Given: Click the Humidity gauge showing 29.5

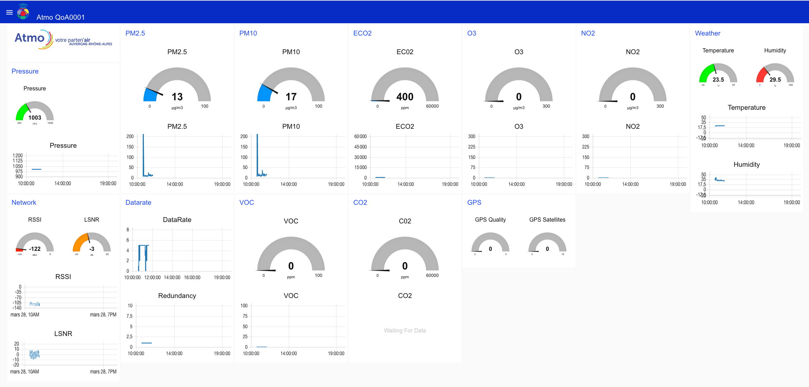Looking at the screenshot, I should pyautogui.click(x=775, y=75).
